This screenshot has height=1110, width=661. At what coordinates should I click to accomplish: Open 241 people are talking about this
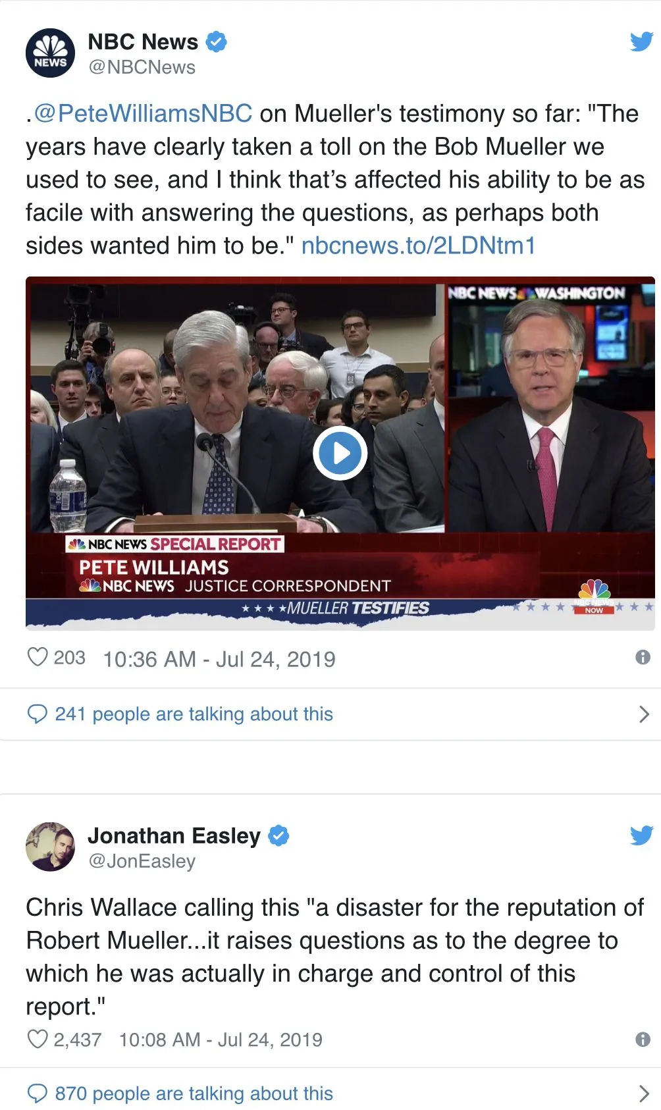coord(194,714)
